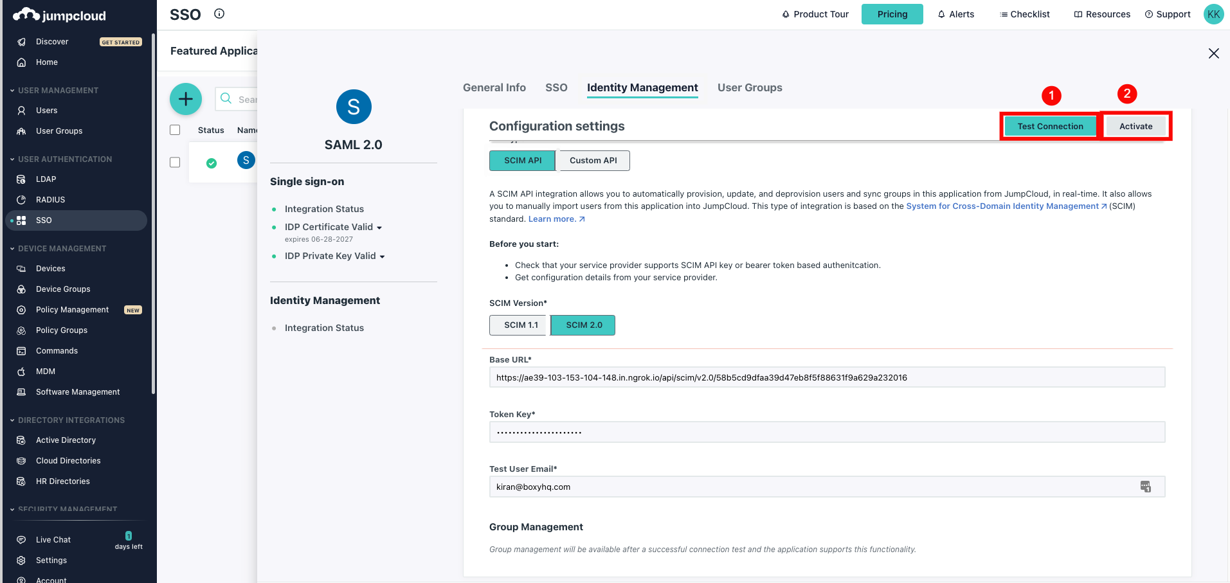Add a new application with plus button
The image size is (1230, 583).
pyautogui.click(x=186, y=99)
